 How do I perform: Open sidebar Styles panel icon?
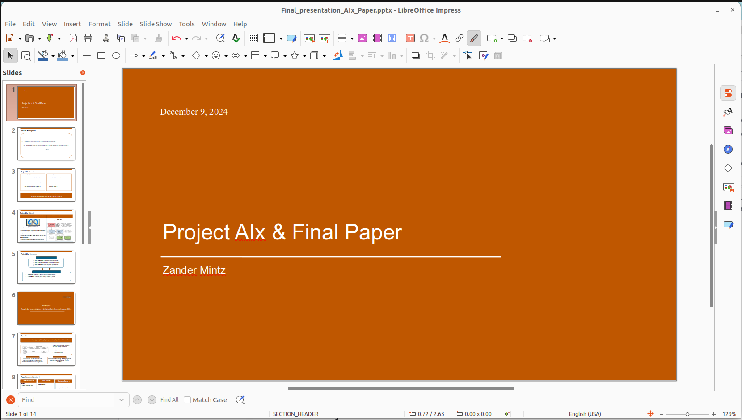pos(728,112)
